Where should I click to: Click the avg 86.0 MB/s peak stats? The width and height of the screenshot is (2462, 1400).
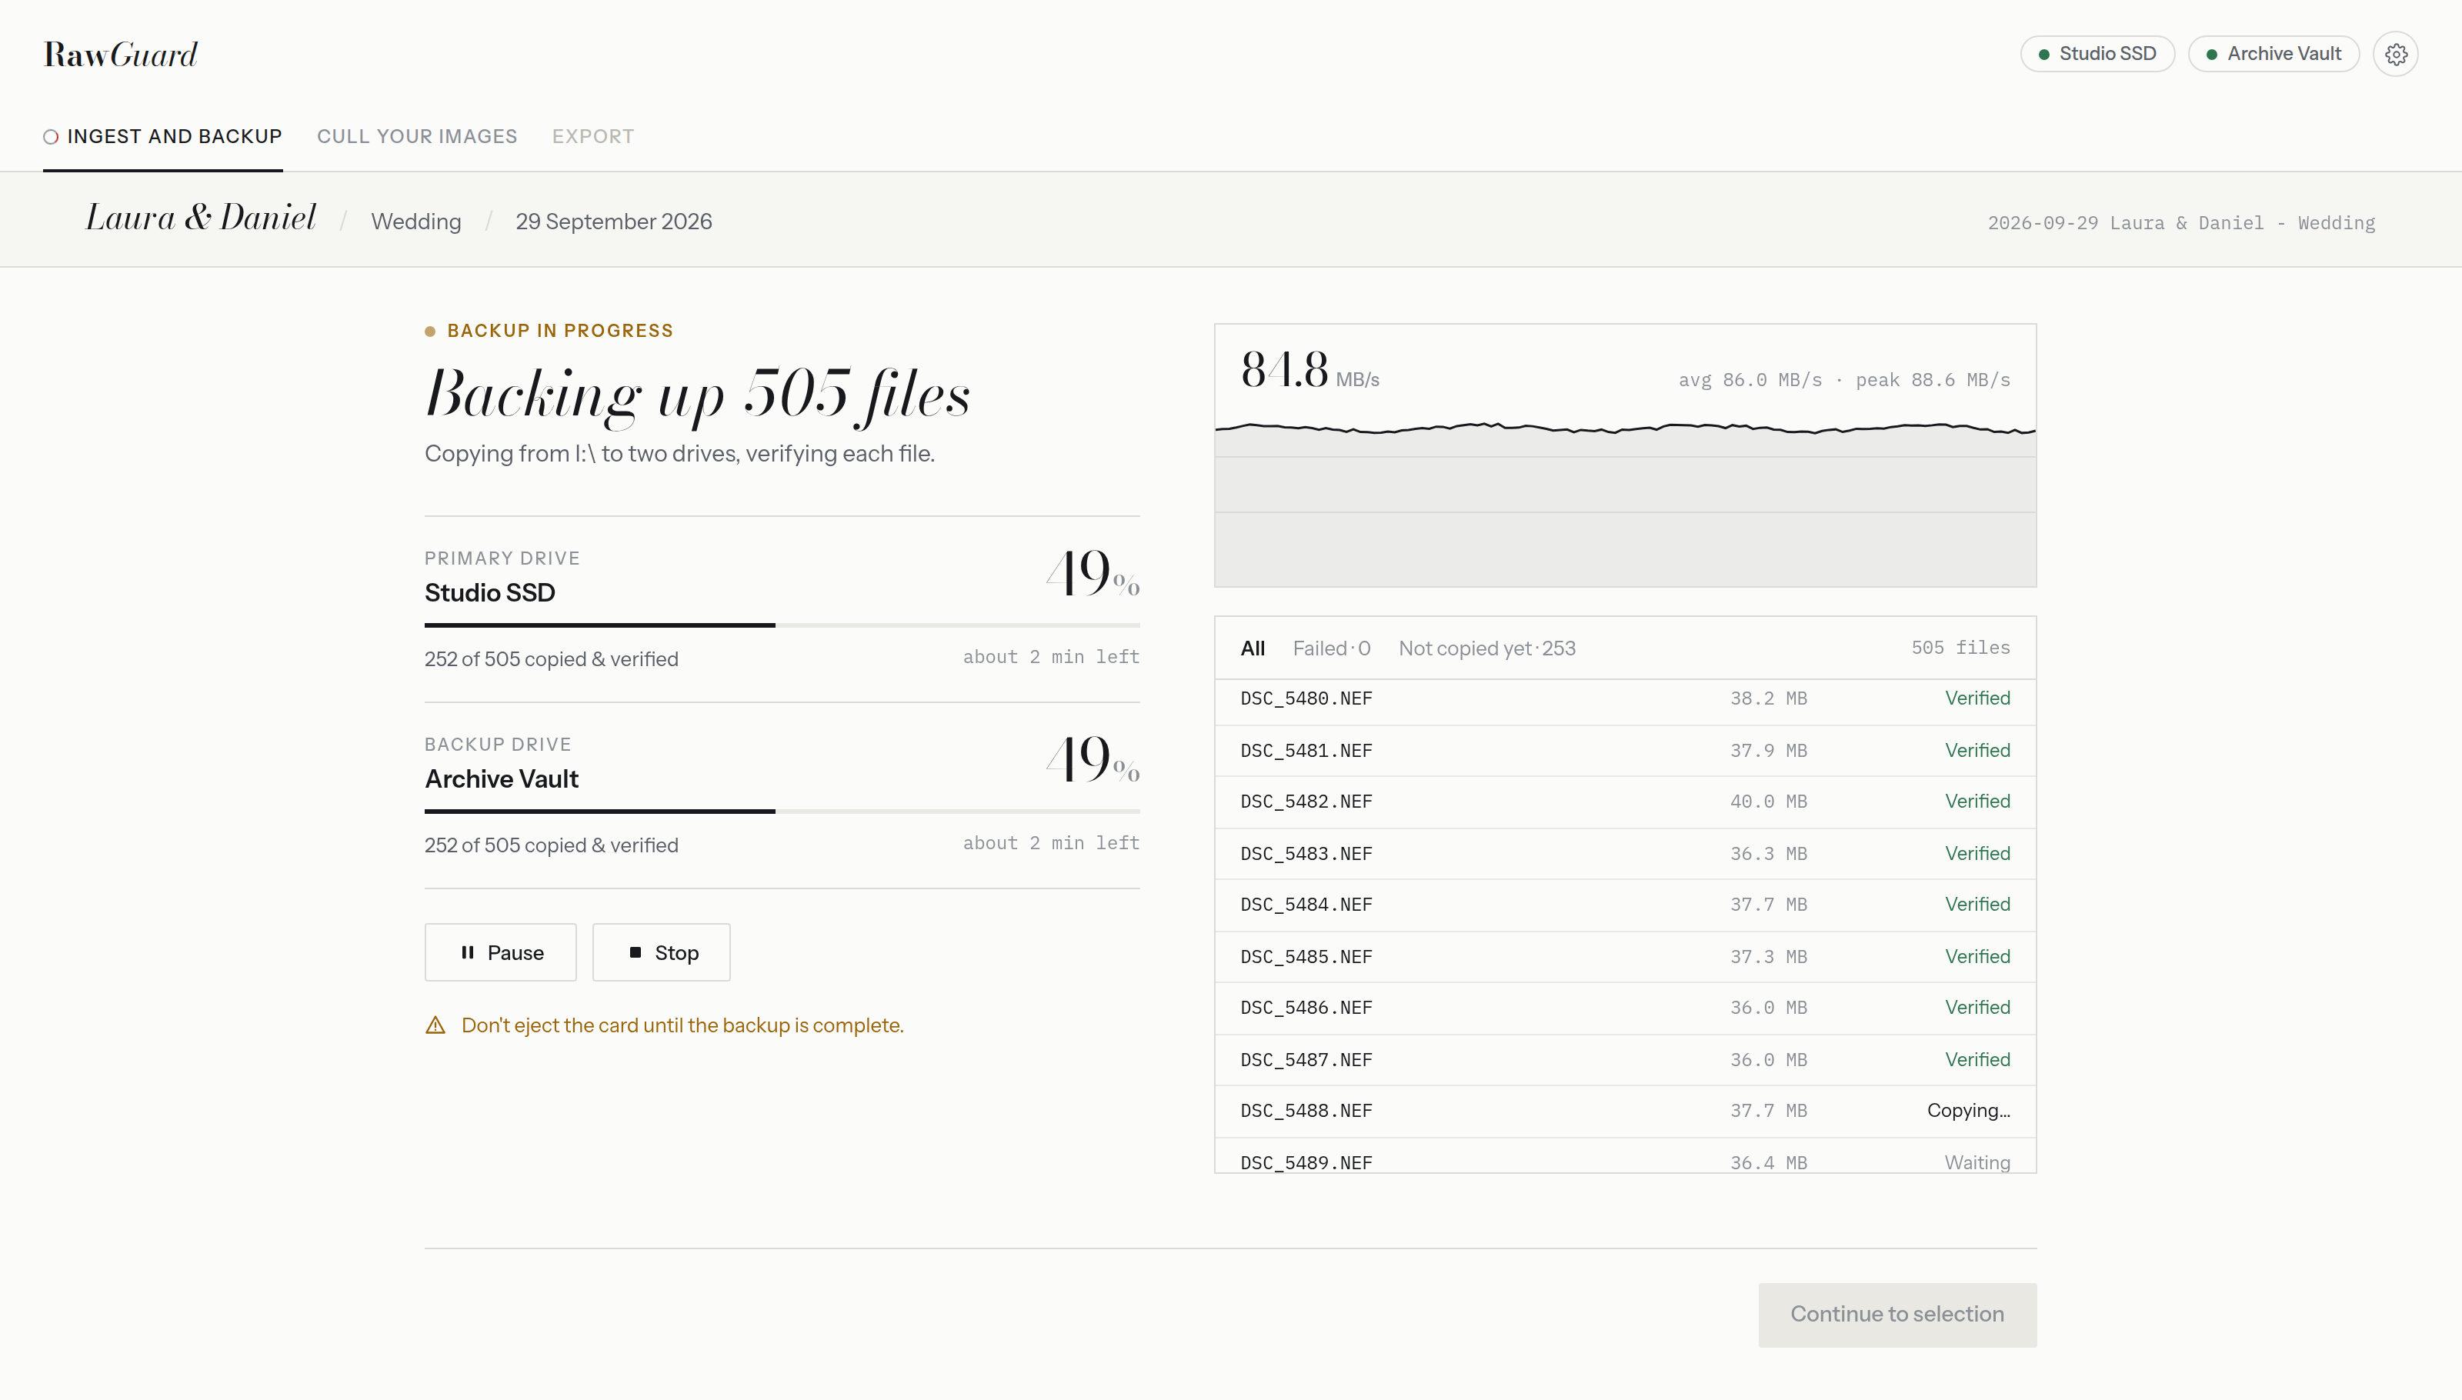(1845, 380)
